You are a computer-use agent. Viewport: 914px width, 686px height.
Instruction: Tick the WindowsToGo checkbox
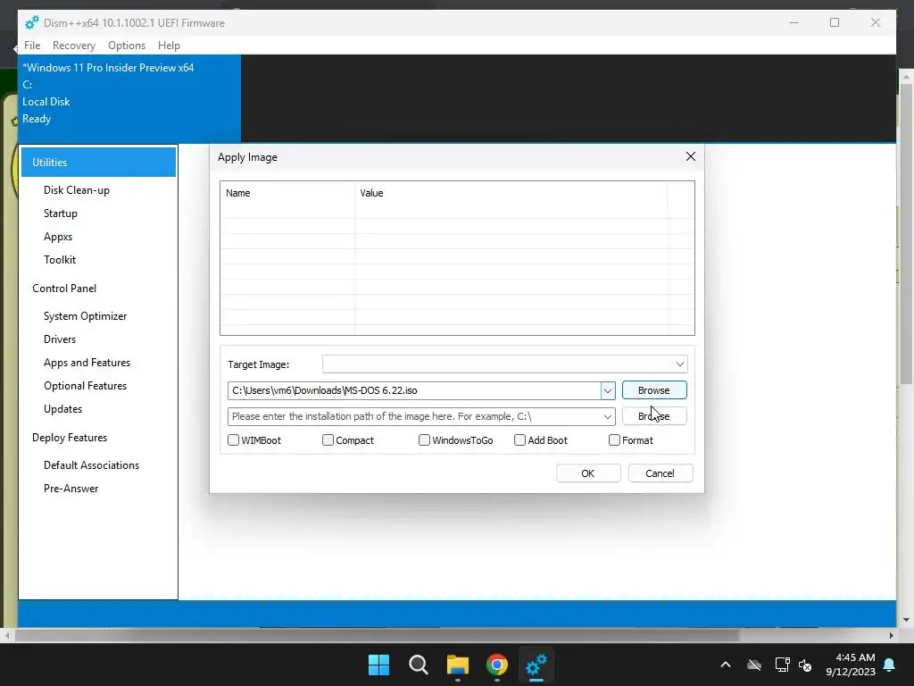click(x=424, y=439)
